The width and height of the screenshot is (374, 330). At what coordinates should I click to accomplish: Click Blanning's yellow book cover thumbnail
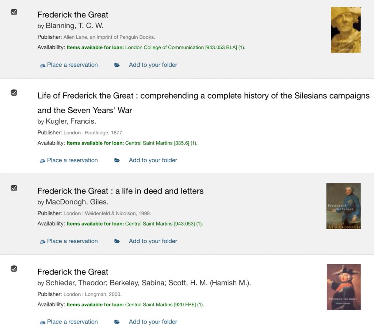tap(346, 30)
